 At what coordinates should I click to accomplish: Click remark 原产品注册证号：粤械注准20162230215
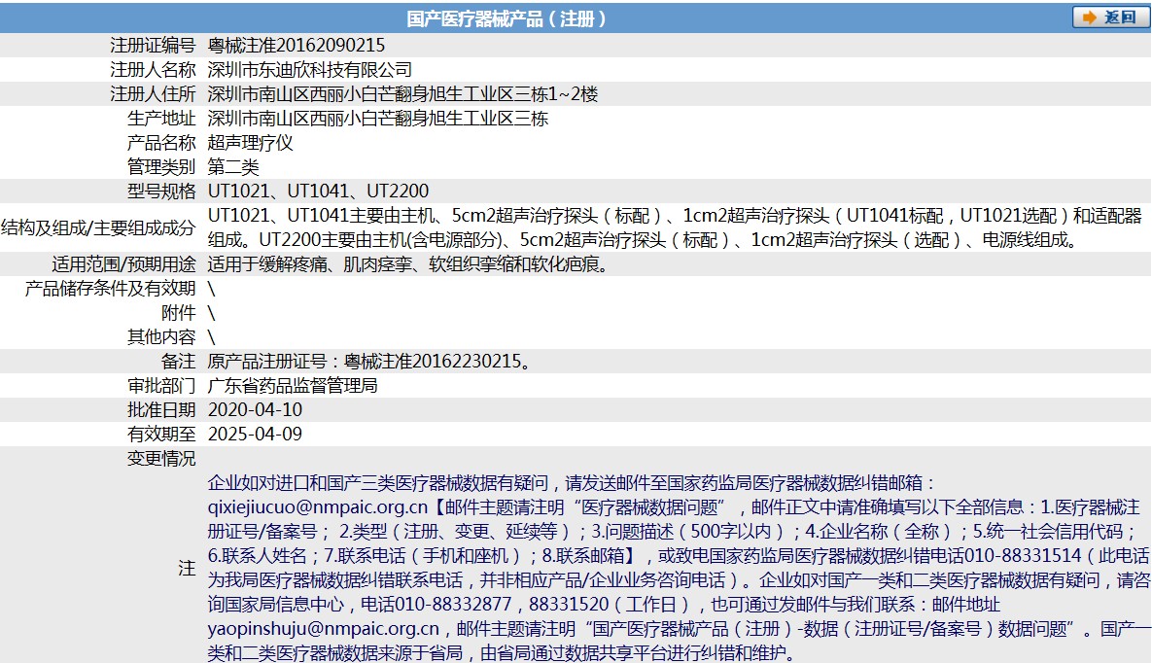click(x=368, y=361)
